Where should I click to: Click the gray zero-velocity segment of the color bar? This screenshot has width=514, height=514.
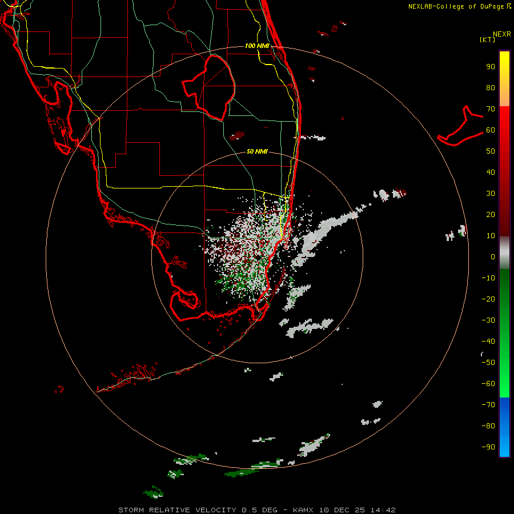click(x=504, y=253)
